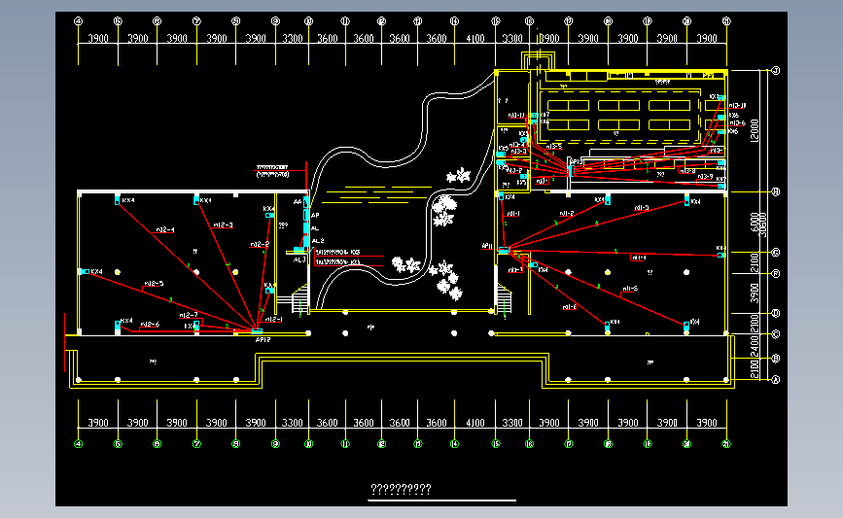Select the n13-11 circuit label

[516, 116]
